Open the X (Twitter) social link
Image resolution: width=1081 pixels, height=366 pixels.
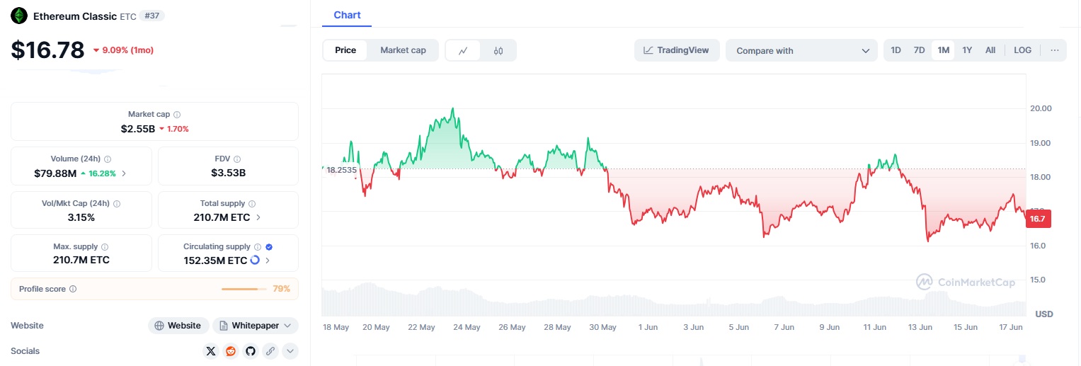point(211,351)
